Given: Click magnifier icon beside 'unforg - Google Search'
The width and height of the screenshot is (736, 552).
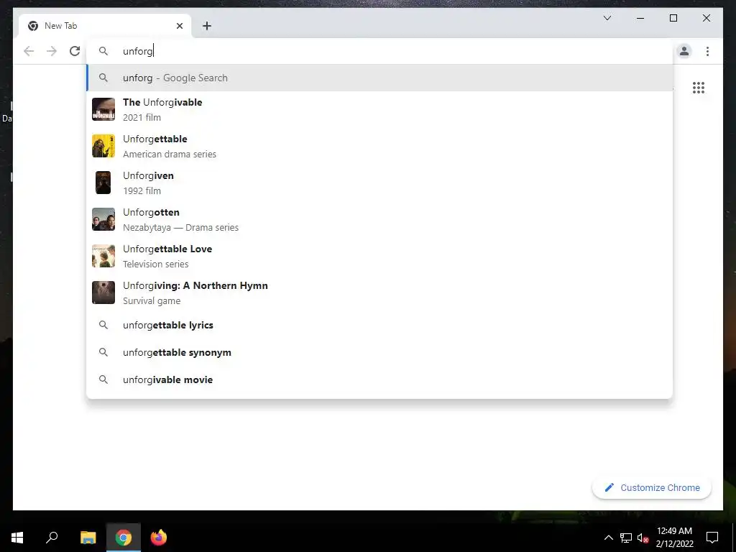Looking at the screenshot, I should (x=103, y=78).
